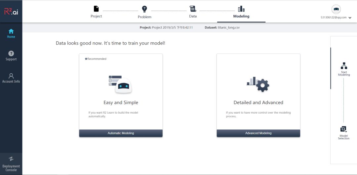
Task: Click the 'Easy and Simple' heading
Action: [121, 102]
